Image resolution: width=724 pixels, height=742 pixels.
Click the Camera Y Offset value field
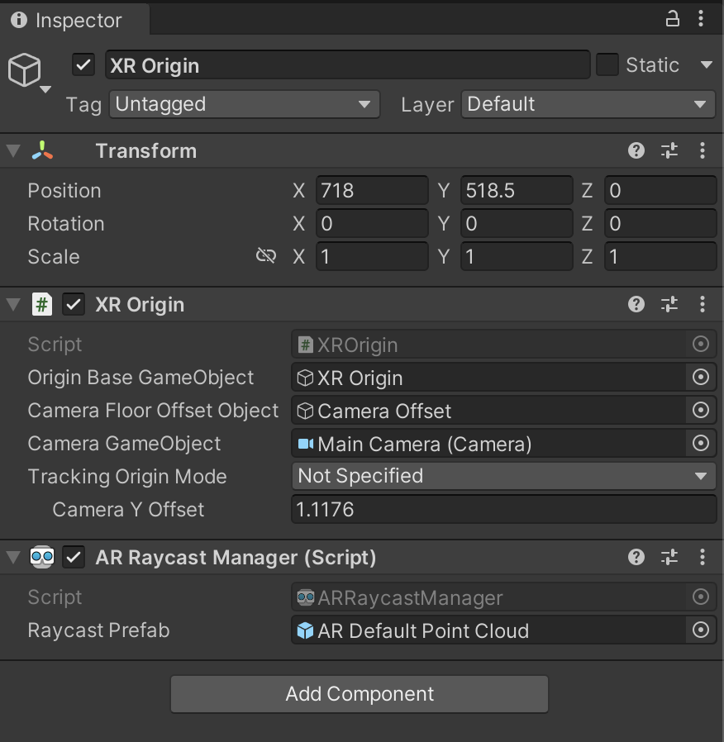tap(503, 510)
